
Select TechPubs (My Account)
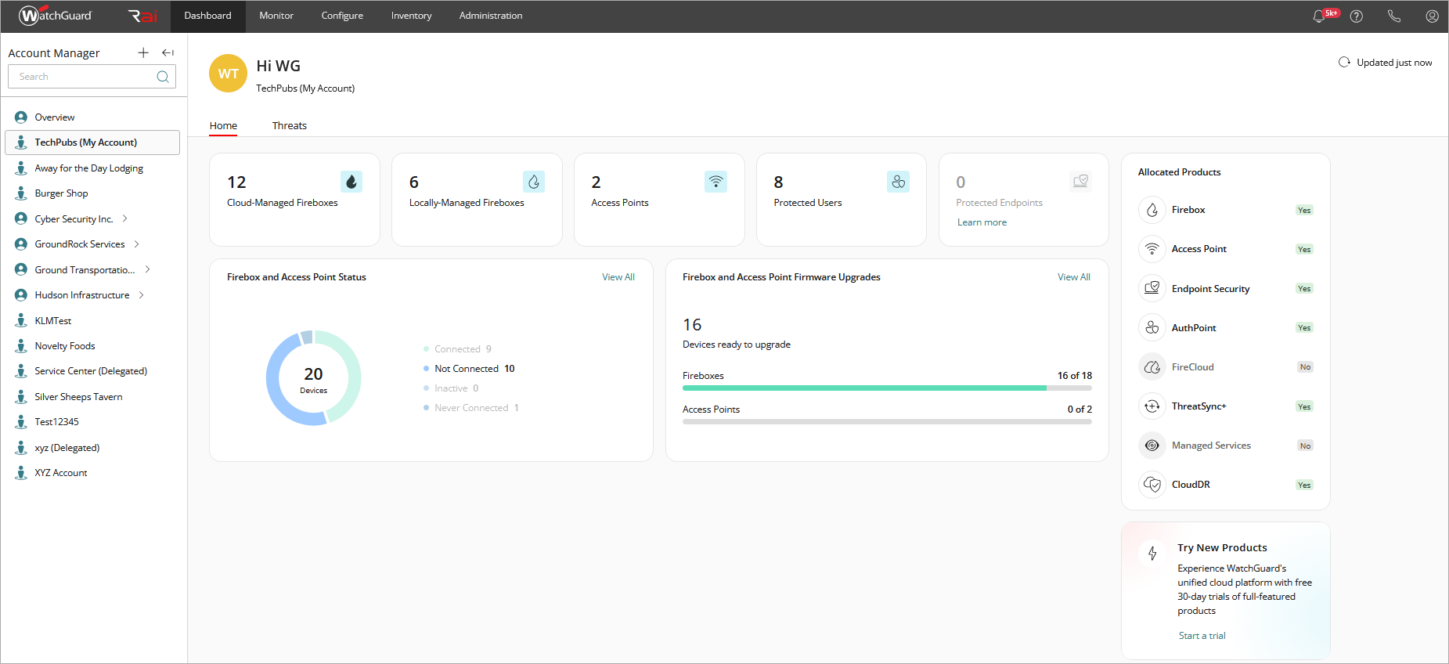point(92,143)
